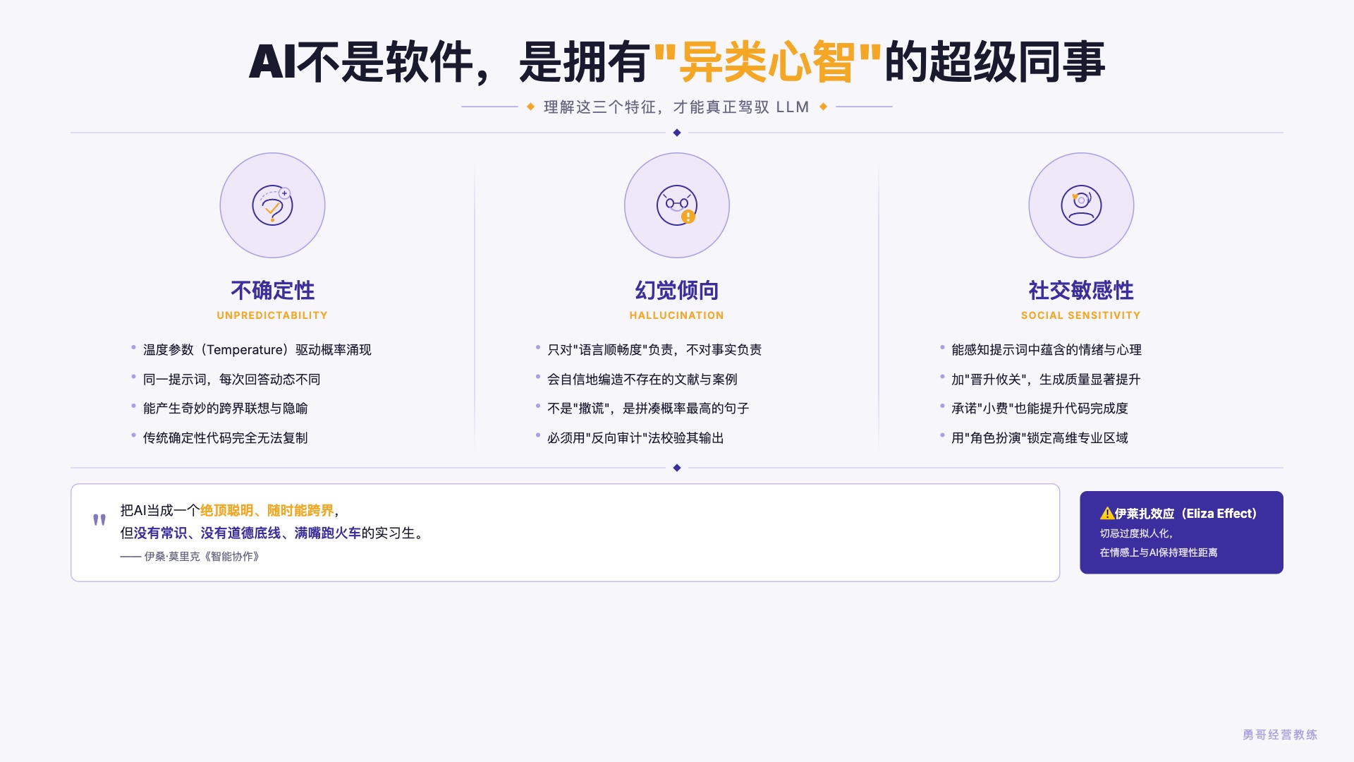Click the text 切忌过度拟人化 in purple card
The image size is (1354, 762).
1136,534
